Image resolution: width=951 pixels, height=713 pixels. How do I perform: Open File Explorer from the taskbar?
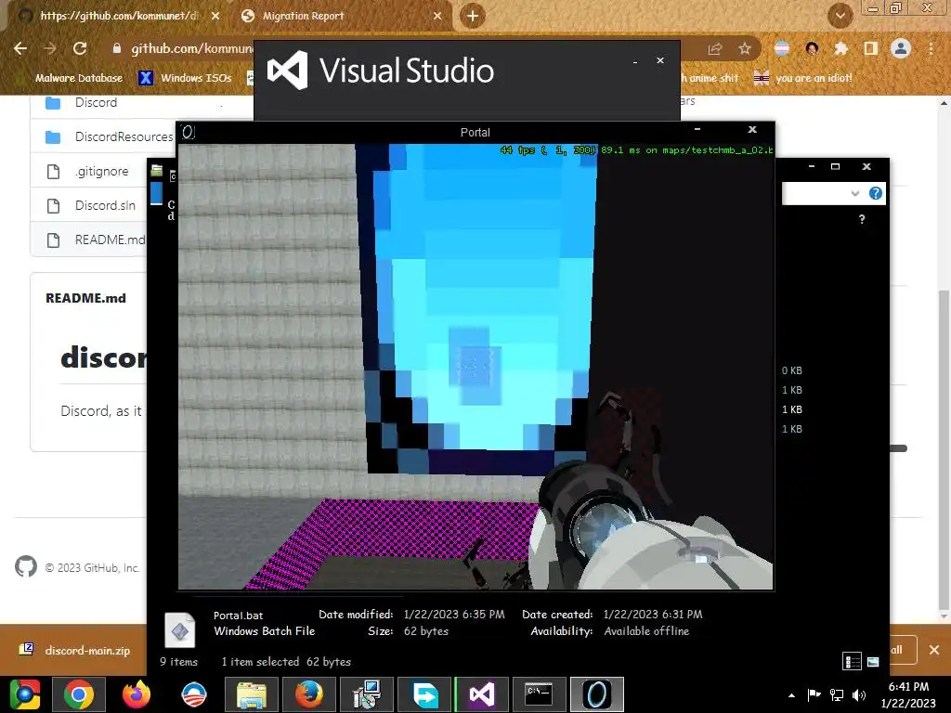[251, 694]
